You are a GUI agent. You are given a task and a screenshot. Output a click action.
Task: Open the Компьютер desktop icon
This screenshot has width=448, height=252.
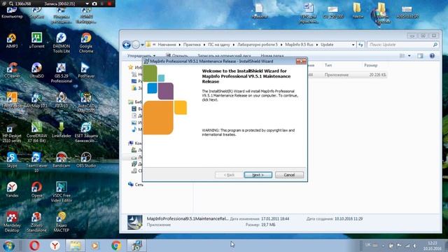[x=12, y=13]
